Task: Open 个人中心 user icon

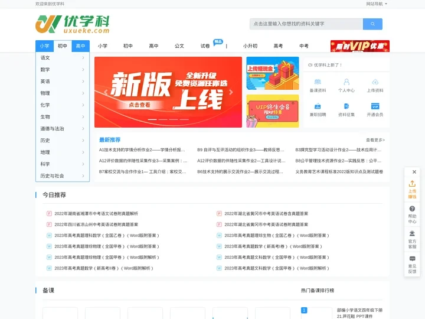Action: (x=346, y=82)
